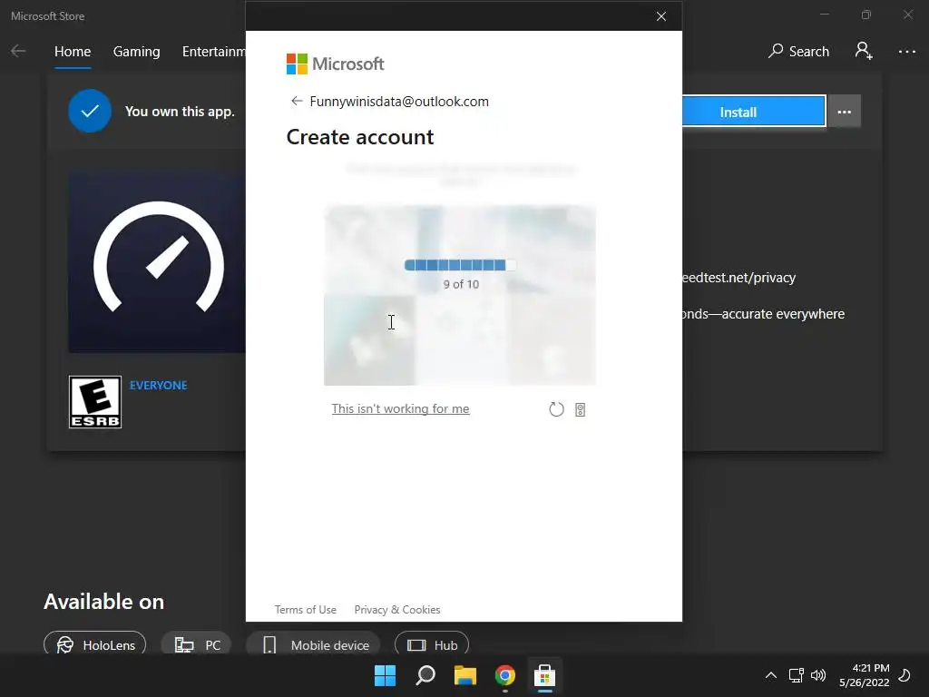
Task: Switch to the Gaming tab in Store
Action: 136,52
